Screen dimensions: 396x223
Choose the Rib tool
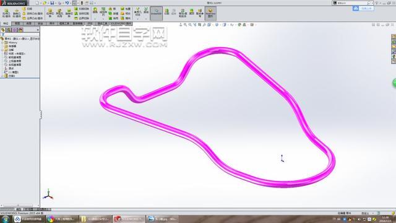(x=113, y=9)
